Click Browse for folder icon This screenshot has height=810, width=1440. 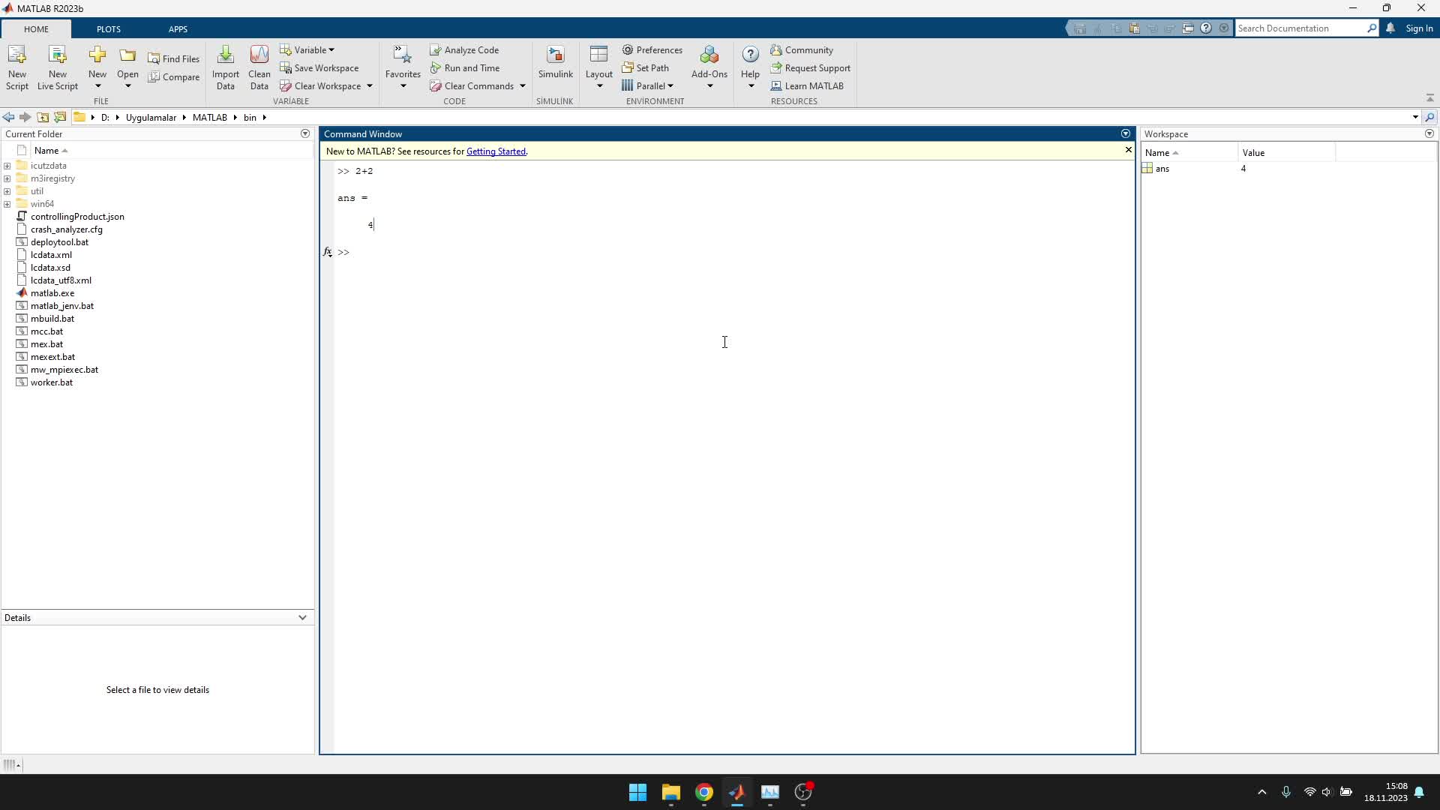[x=60, y=117]
